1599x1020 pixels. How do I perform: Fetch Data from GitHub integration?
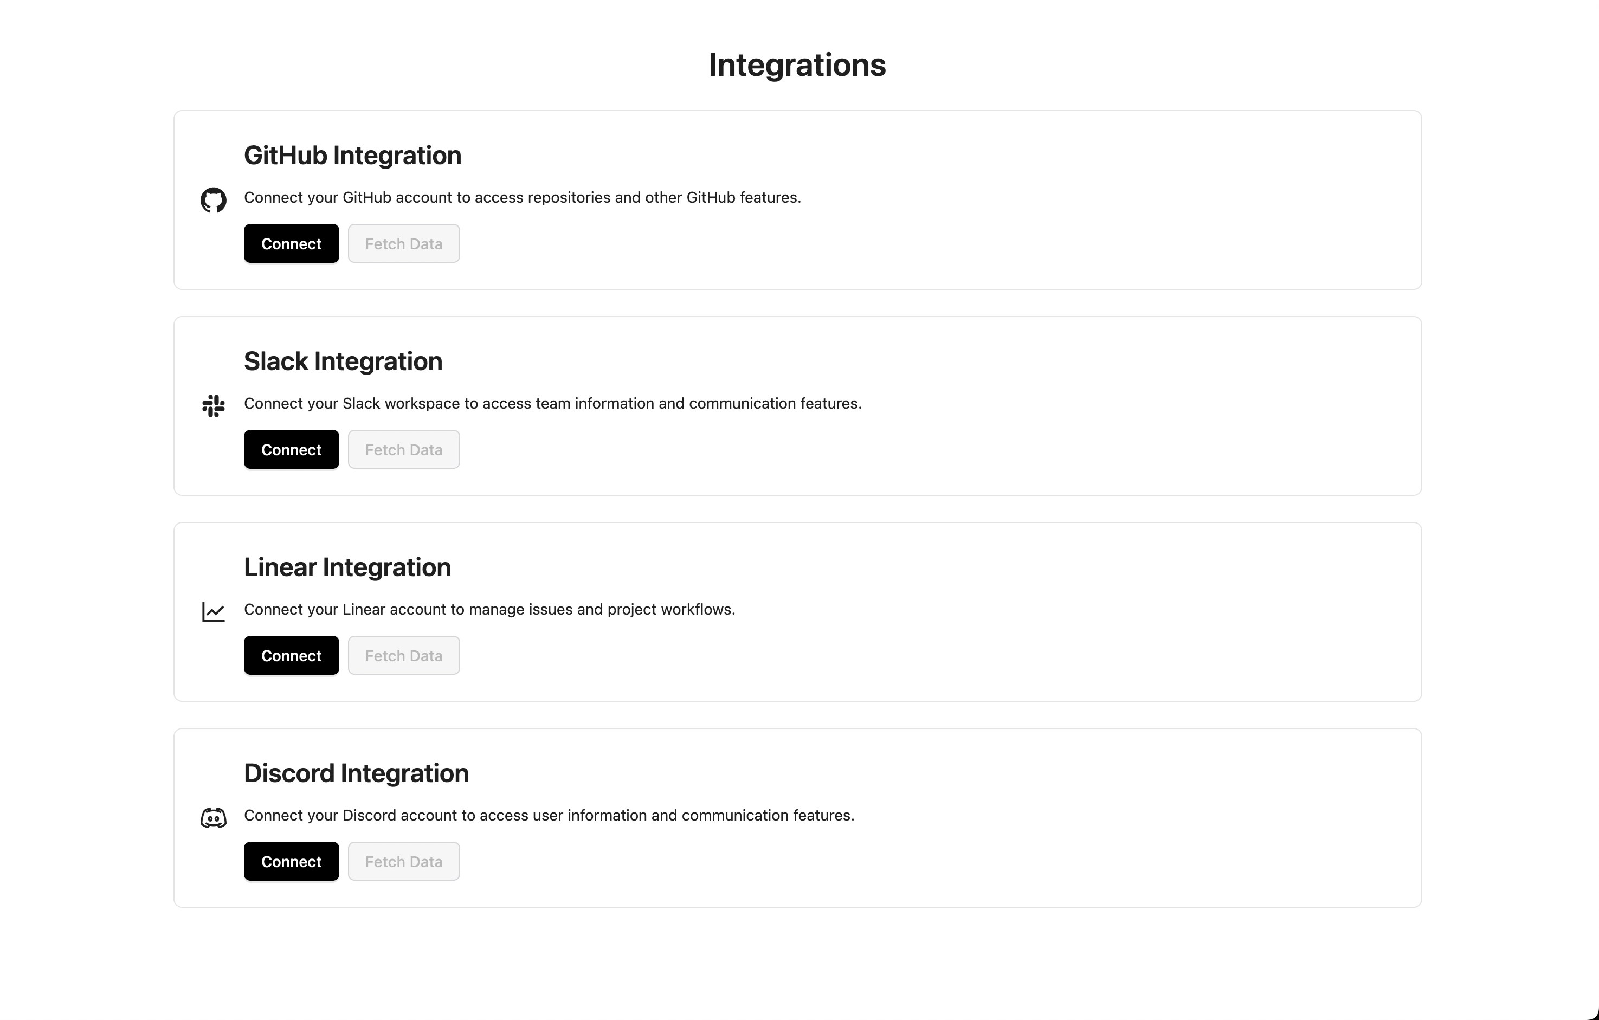(403, 243)
